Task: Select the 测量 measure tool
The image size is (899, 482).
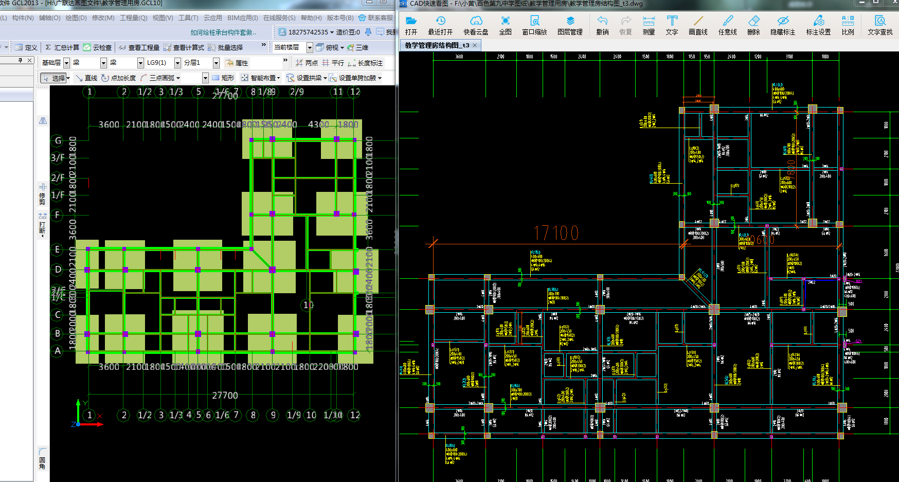Action: click(x=649, y=25)
